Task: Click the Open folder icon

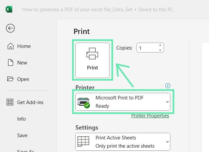Action: point(10,79)
